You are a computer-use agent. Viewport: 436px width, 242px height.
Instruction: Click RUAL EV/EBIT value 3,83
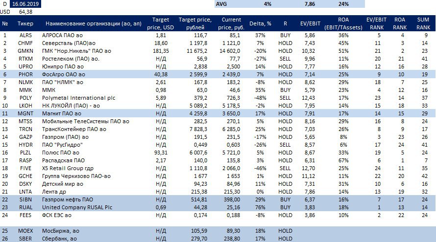tap(310, 207)
